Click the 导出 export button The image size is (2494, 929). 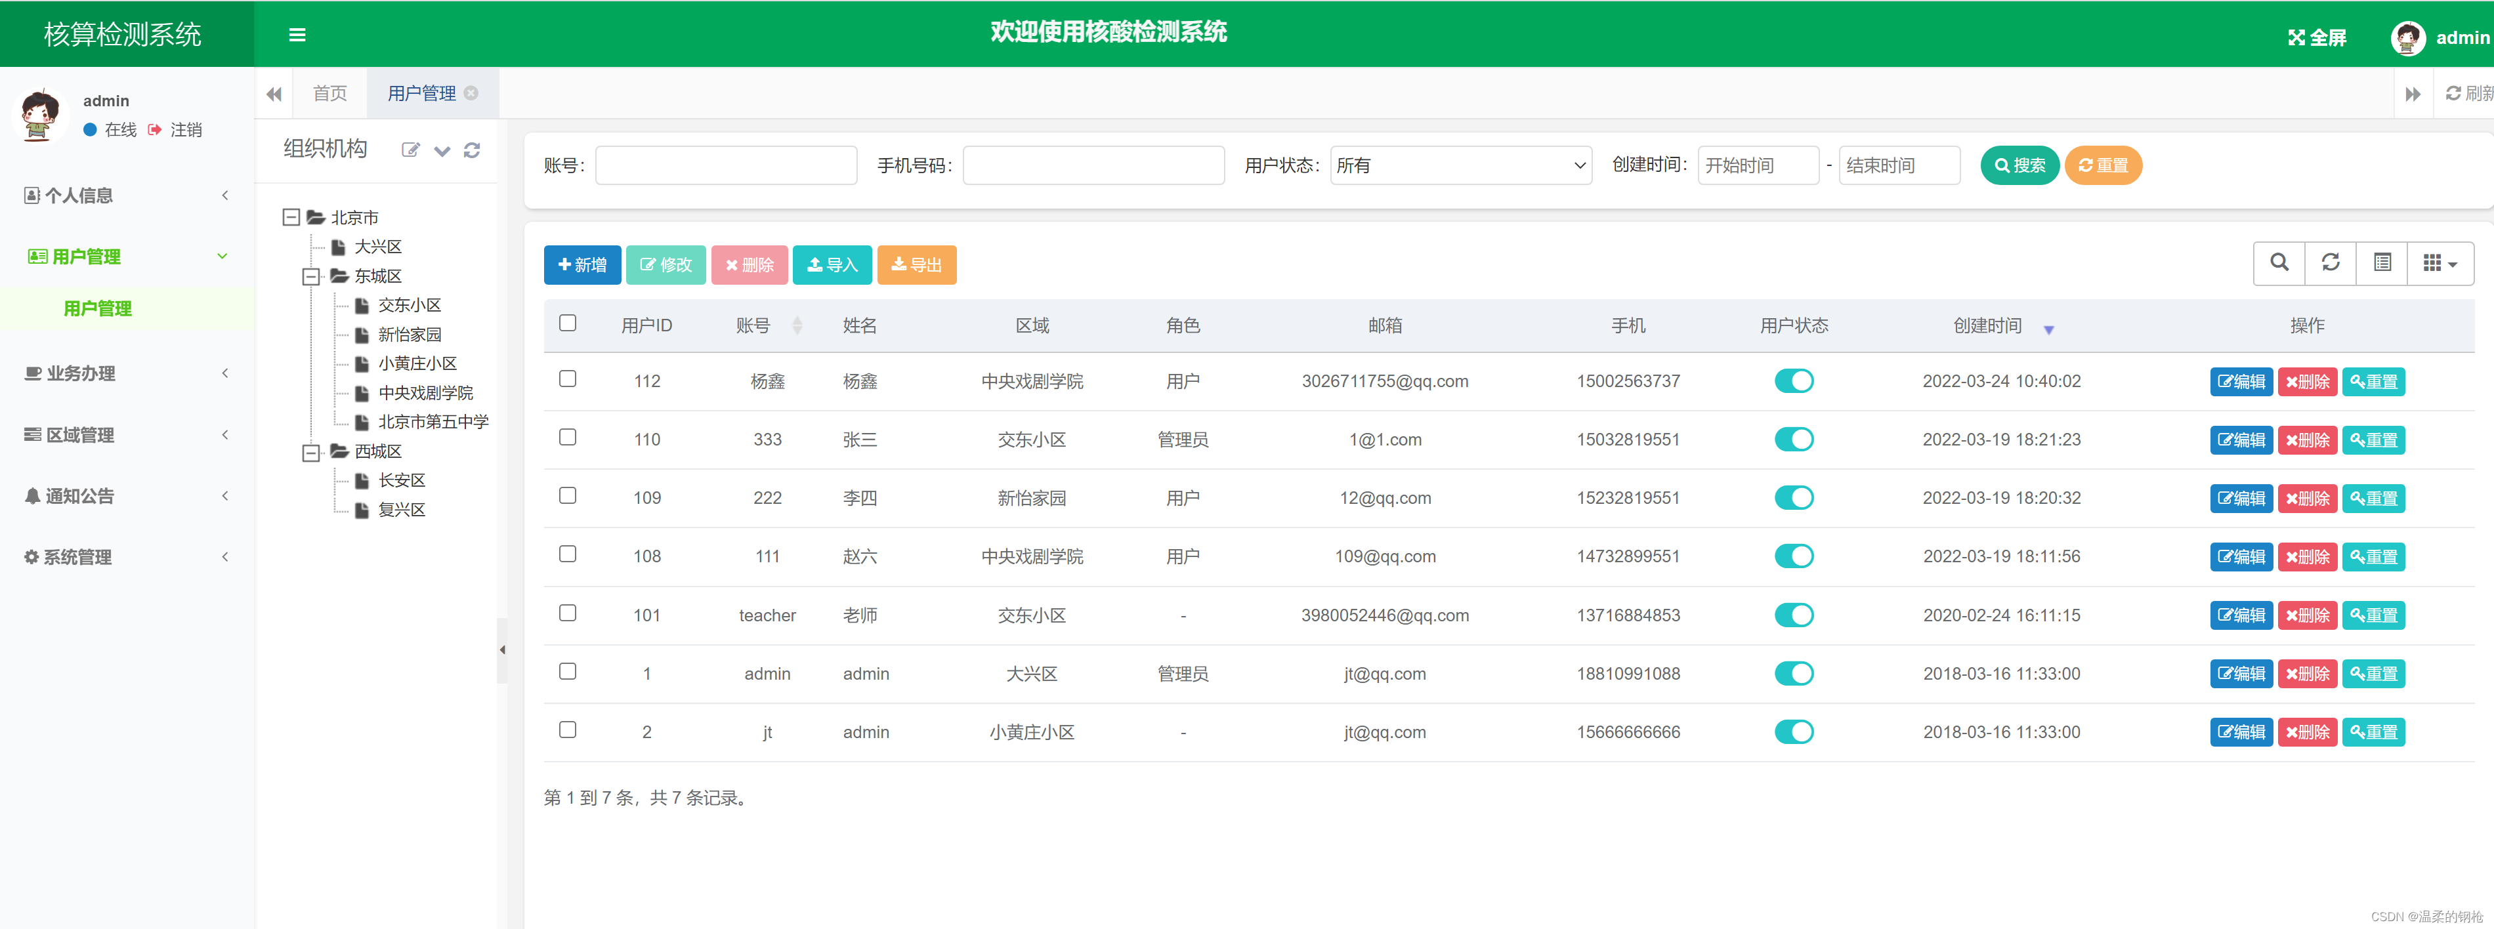[917, 265]
